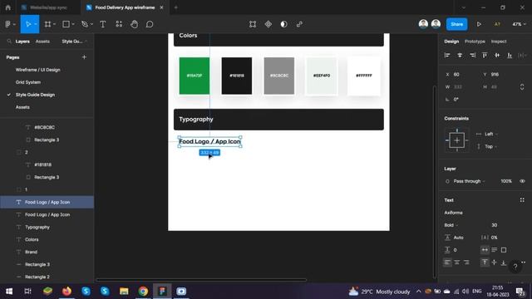This screenshot has width=532, height=299.
Task: Select the Pen tool
Action: pyautogui.click(x=85, y=24)
